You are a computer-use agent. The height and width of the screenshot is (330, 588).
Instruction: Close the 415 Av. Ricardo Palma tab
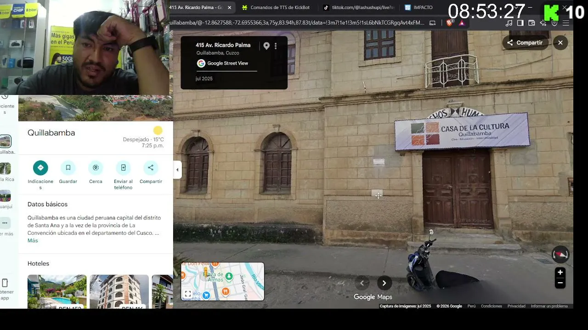point(229,7)
